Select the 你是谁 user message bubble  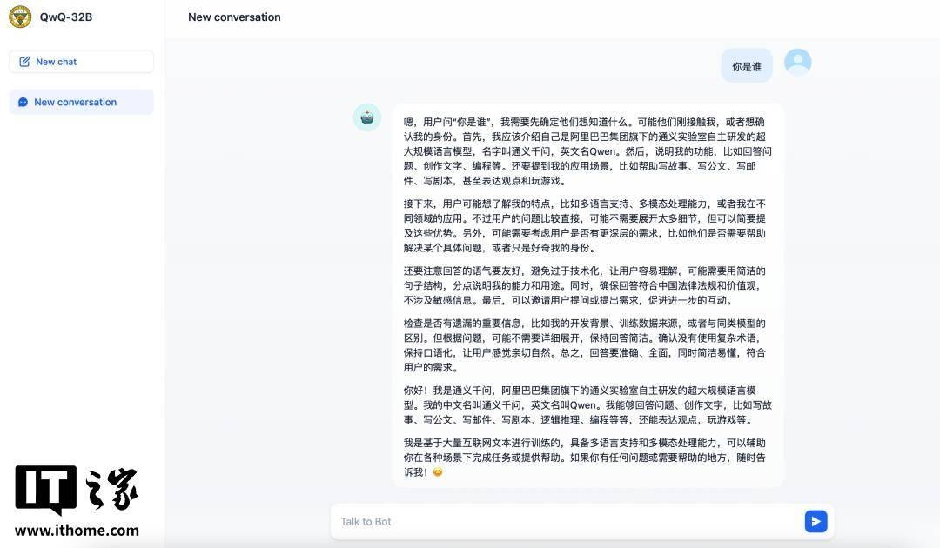[x=747, y=66]
